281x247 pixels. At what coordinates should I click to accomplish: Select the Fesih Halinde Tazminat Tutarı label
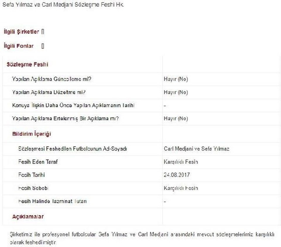pyautogui.click(x=52, y=201)
